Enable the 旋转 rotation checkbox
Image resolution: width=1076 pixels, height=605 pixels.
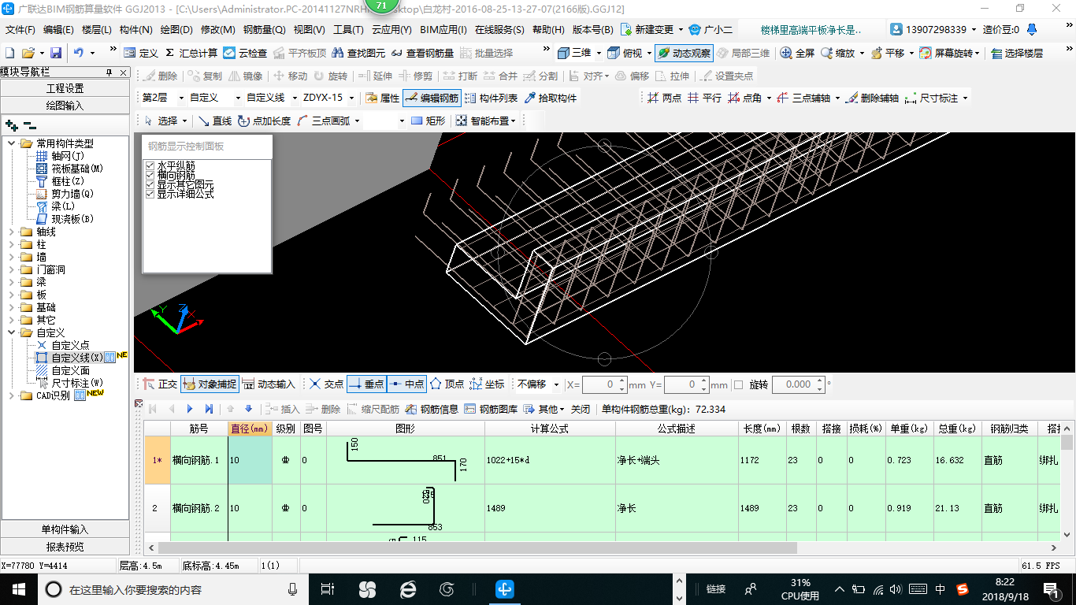point(738,384)
